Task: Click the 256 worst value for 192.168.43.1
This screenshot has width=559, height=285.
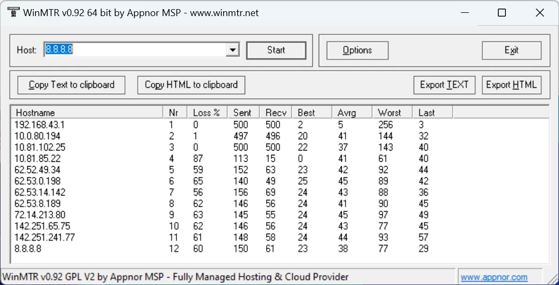Action: 385,125
